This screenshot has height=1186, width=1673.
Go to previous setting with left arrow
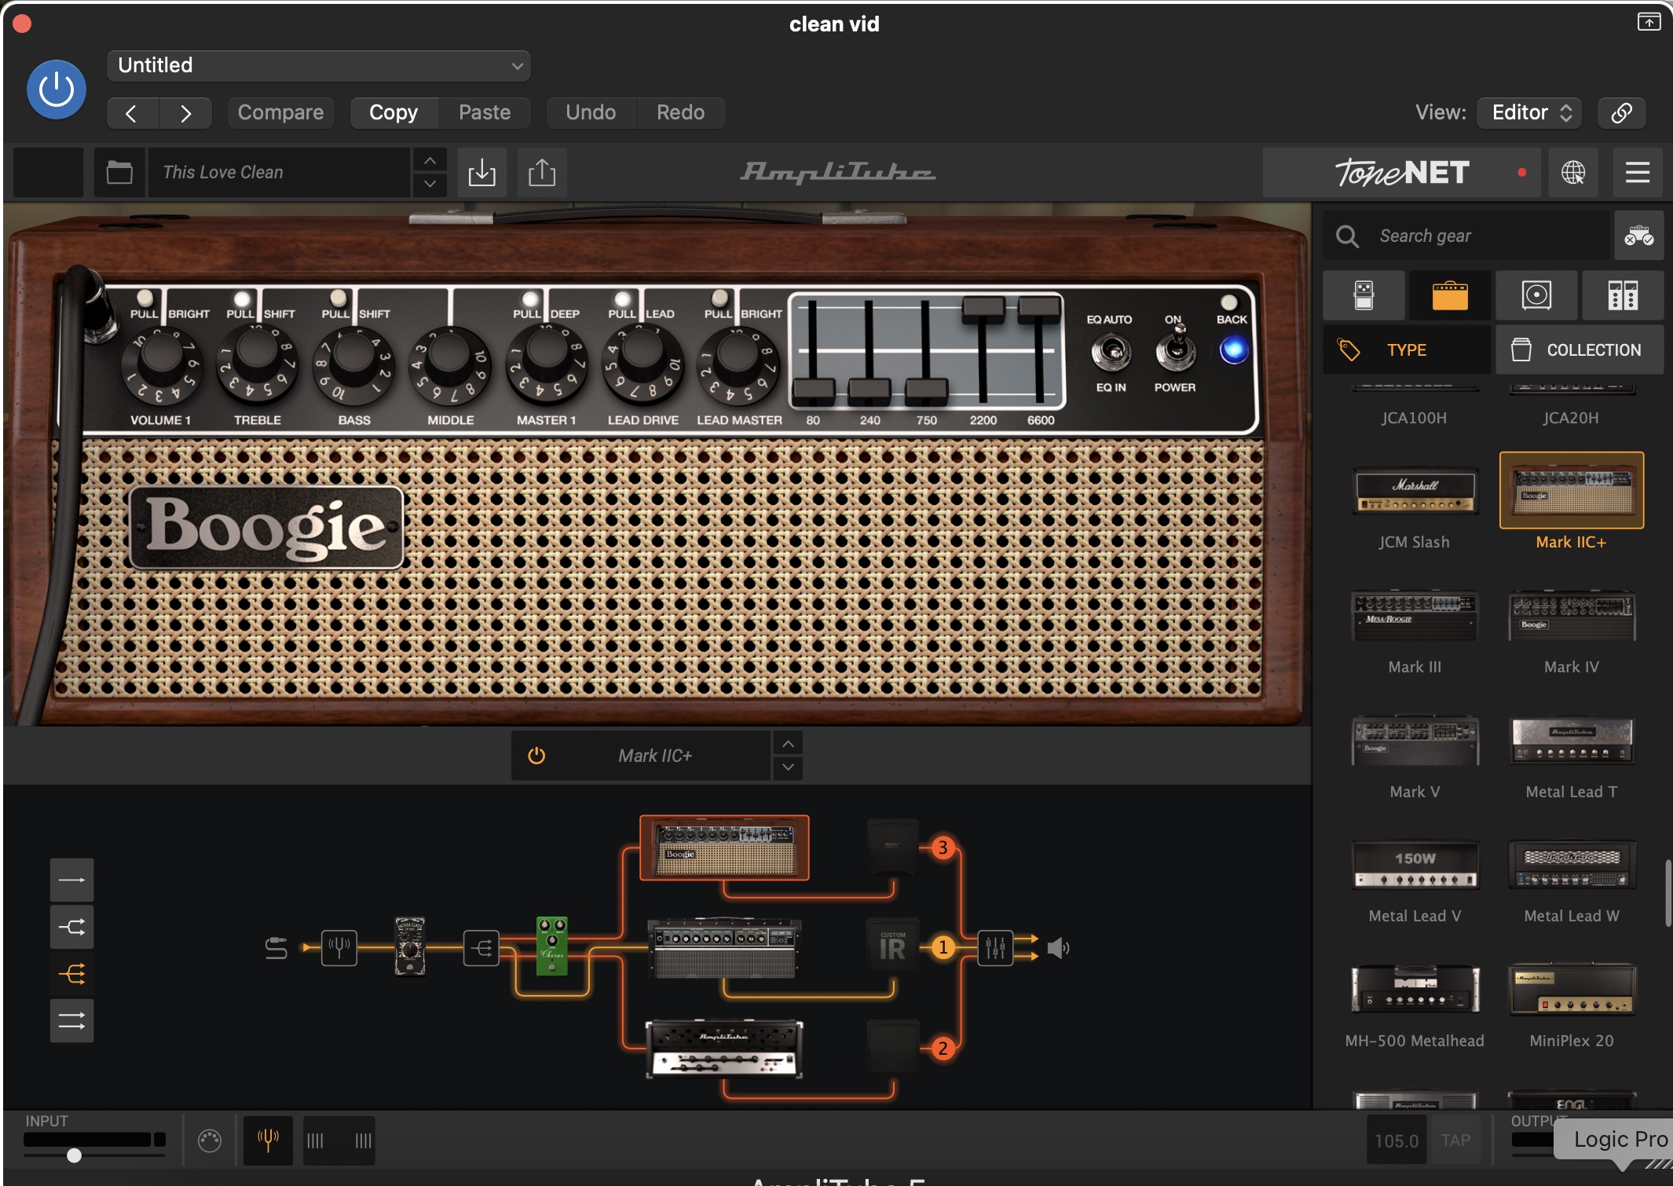point(132,113)
